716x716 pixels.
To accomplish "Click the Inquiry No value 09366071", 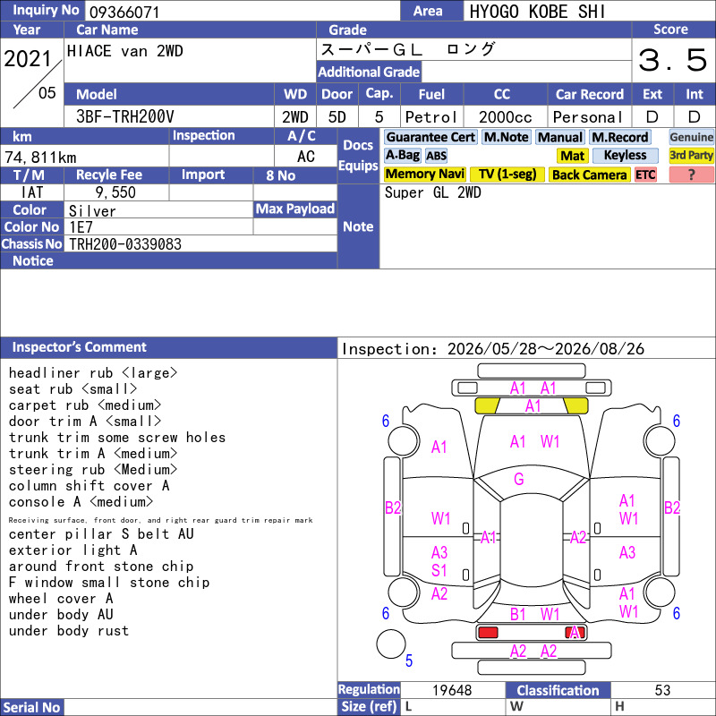I will pyautogui.click(x=124, y=12).
